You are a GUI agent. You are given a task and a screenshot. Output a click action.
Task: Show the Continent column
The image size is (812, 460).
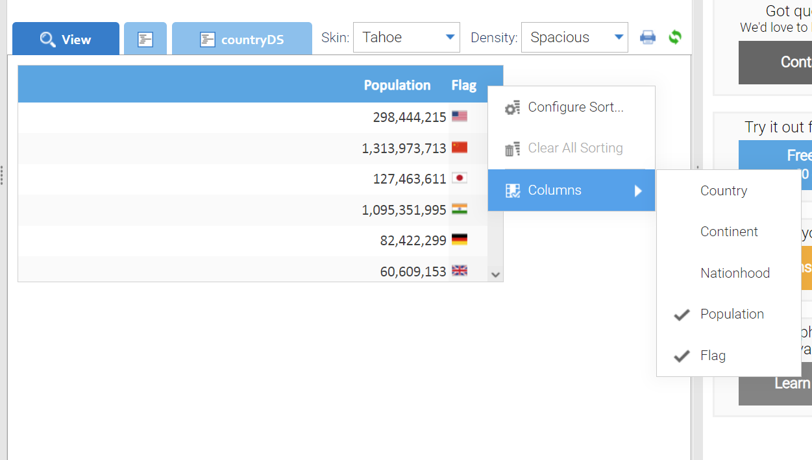tap(728, 232)
